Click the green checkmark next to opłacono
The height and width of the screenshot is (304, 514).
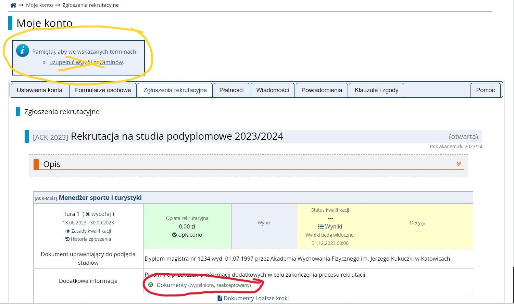point(175,235)
